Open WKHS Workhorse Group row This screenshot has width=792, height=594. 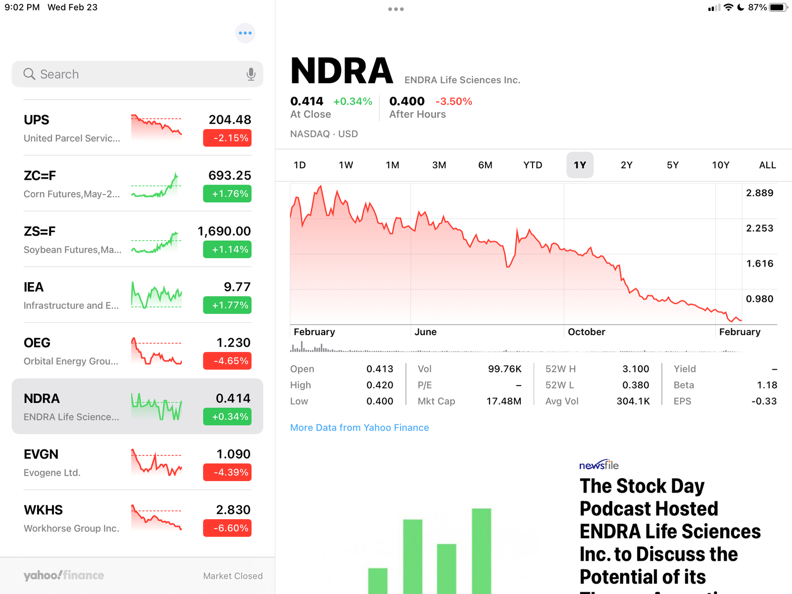coord(137,518)
